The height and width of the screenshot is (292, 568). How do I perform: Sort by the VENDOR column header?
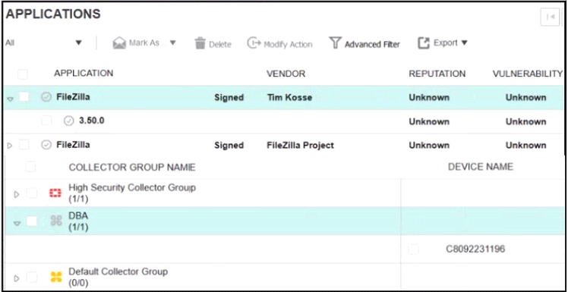(x=286, y=74)
